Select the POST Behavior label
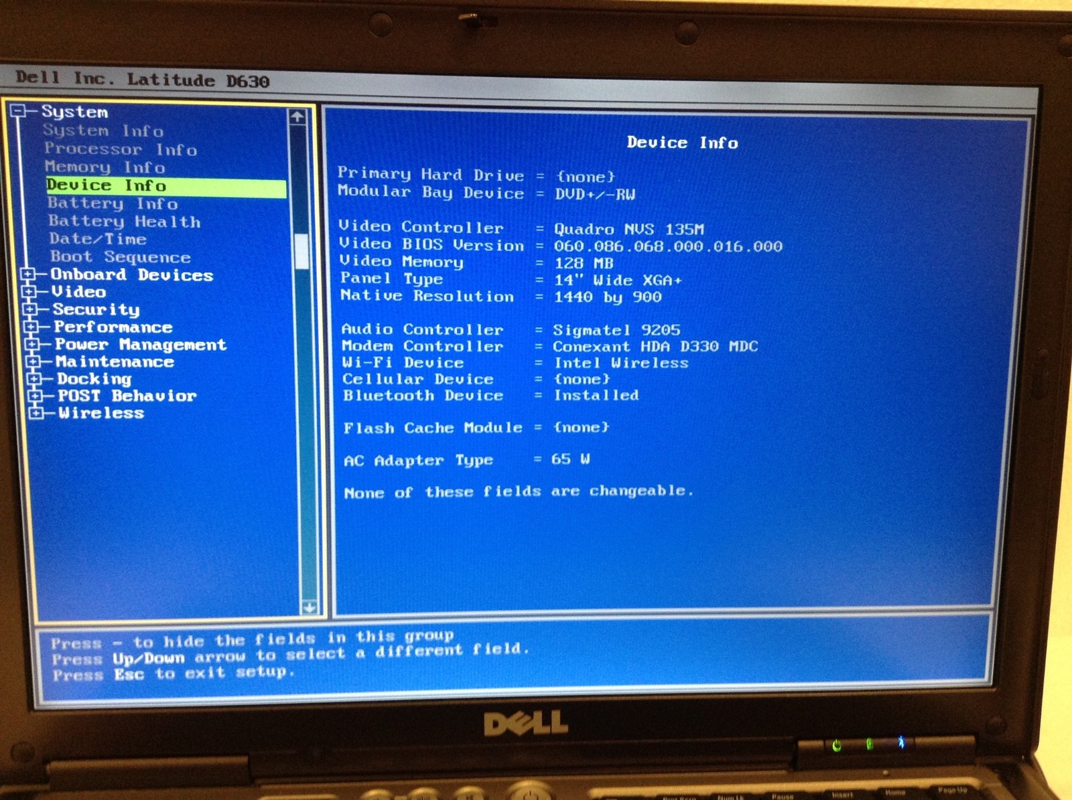1072x800 pixels. point(127,396)
